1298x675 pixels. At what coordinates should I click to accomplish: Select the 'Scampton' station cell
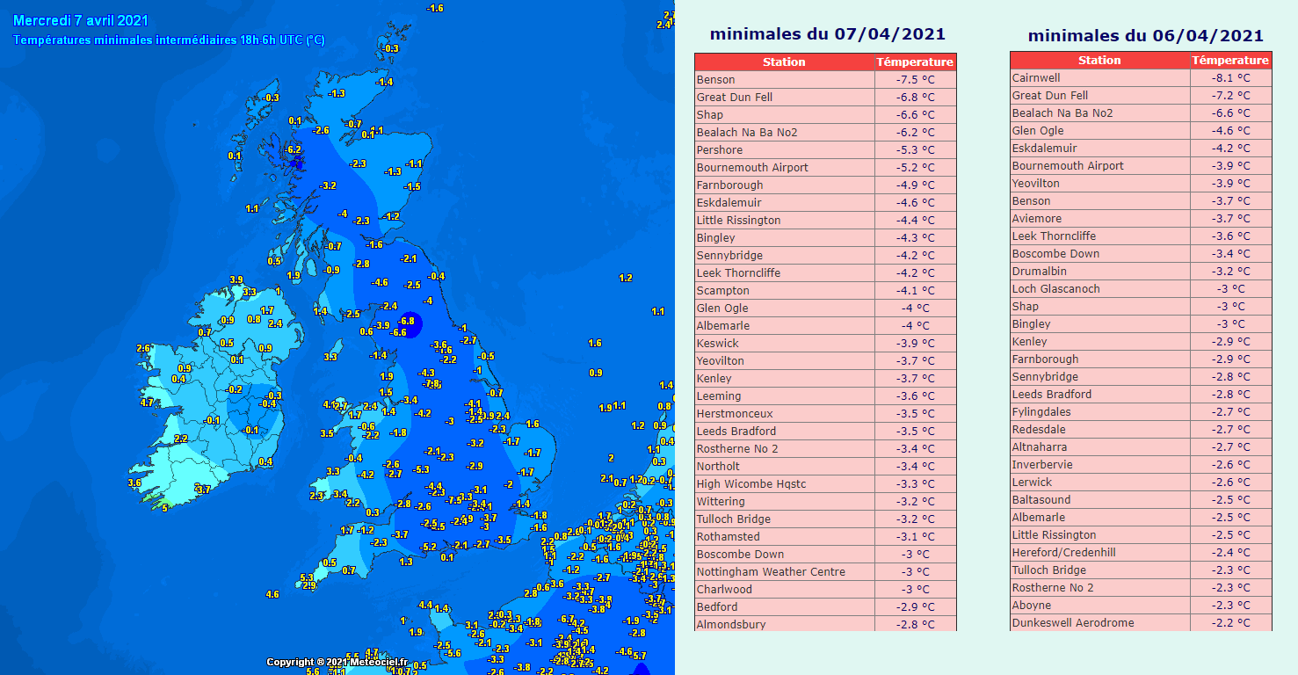(784, 290)
